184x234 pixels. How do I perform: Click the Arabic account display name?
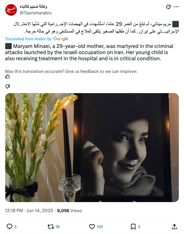34,6
